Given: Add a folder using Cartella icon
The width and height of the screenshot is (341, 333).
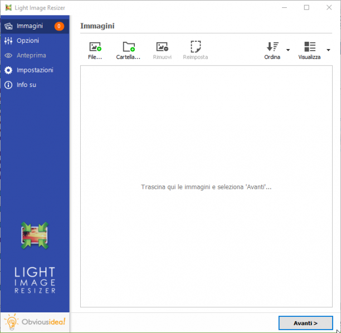Looking at the screenshot, I should click(x=129, y=47).
